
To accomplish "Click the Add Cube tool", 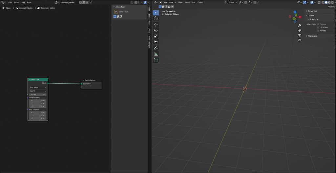I will (x=156, y=60).
